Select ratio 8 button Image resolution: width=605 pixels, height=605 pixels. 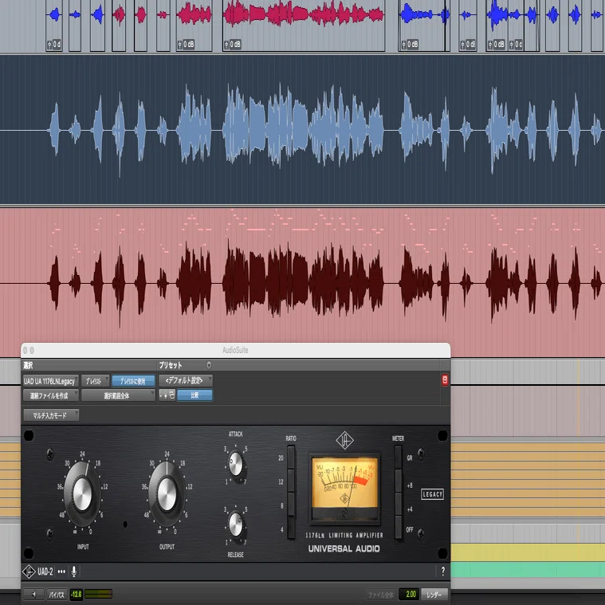pos(291,505)
